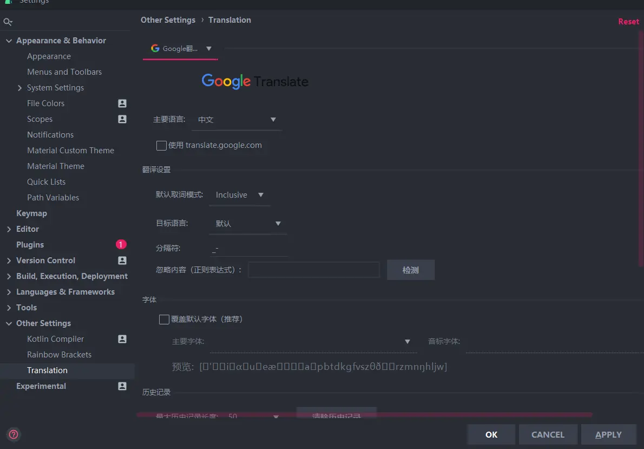Click the 音标字体 phonetic font field
This screenshot has width=644, height=449.
click(555, 342)
